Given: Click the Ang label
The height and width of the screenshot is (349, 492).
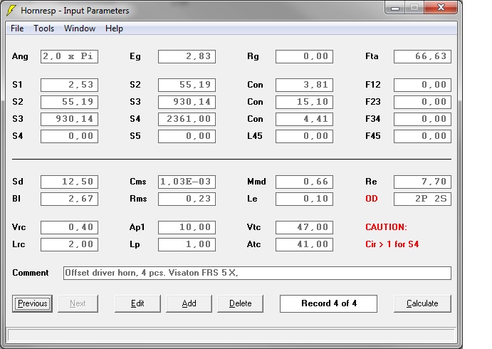Looking at the screenshot, I should click(20, 56).
